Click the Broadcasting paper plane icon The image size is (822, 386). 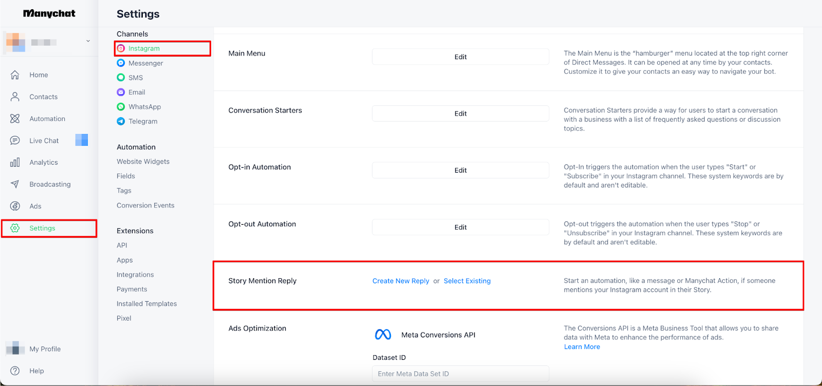15,184
